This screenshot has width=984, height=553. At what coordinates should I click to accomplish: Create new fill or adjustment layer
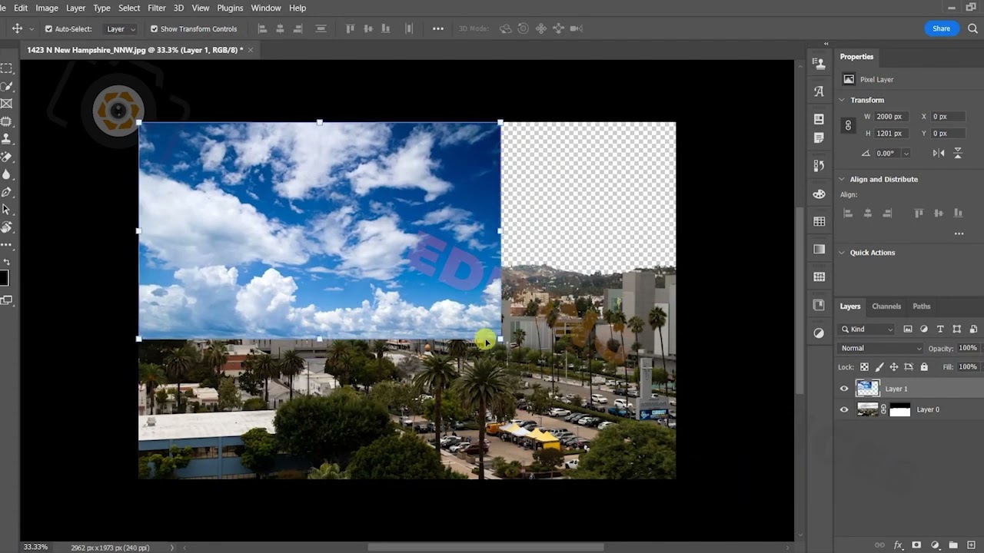pyautogui.click(x=935, y=545)
